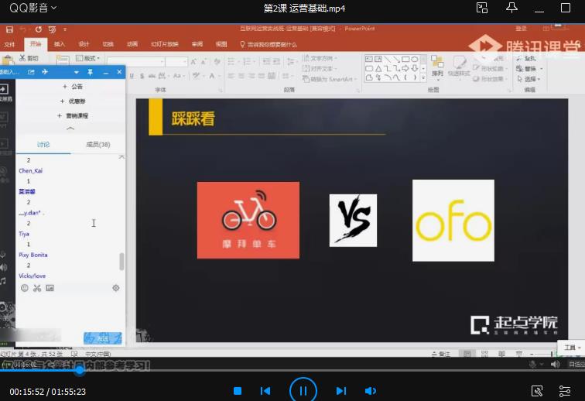
Task: Open the 文件 menu in PowerPoint
Action: 9,44
